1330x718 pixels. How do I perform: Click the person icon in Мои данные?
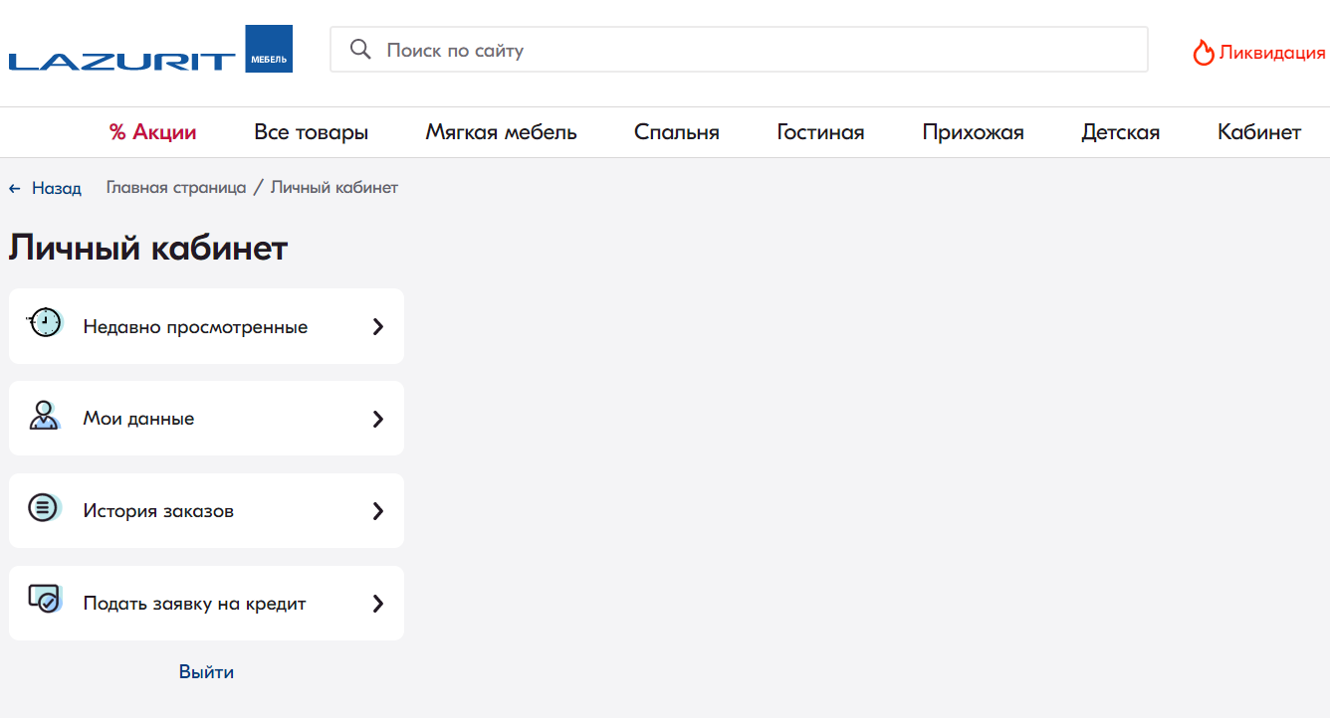pyautogui.click(x=45, y=416)
